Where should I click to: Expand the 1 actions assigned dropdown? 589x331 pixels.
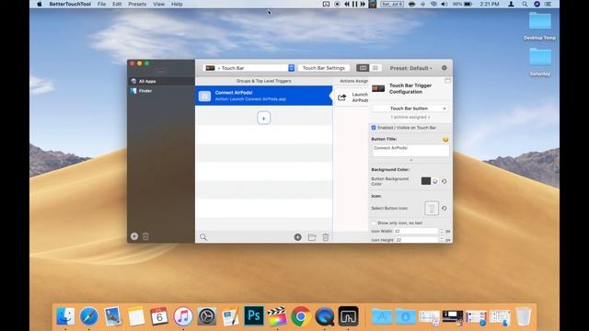410,118
